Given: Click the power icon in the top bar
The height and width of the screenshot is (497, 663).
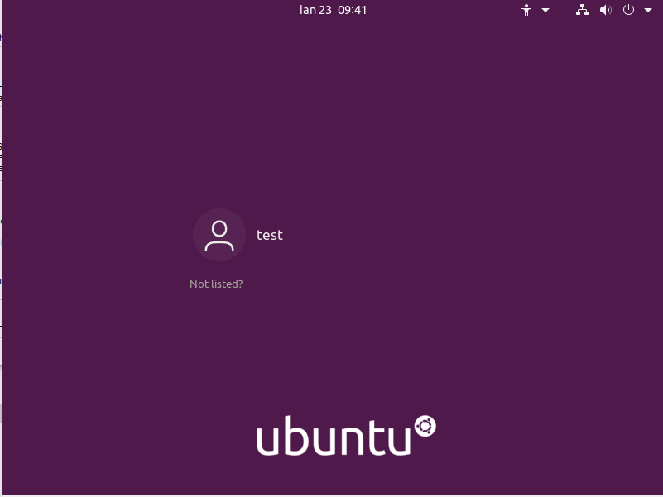Looking at the screenshot, I should [x=627, y=10].
